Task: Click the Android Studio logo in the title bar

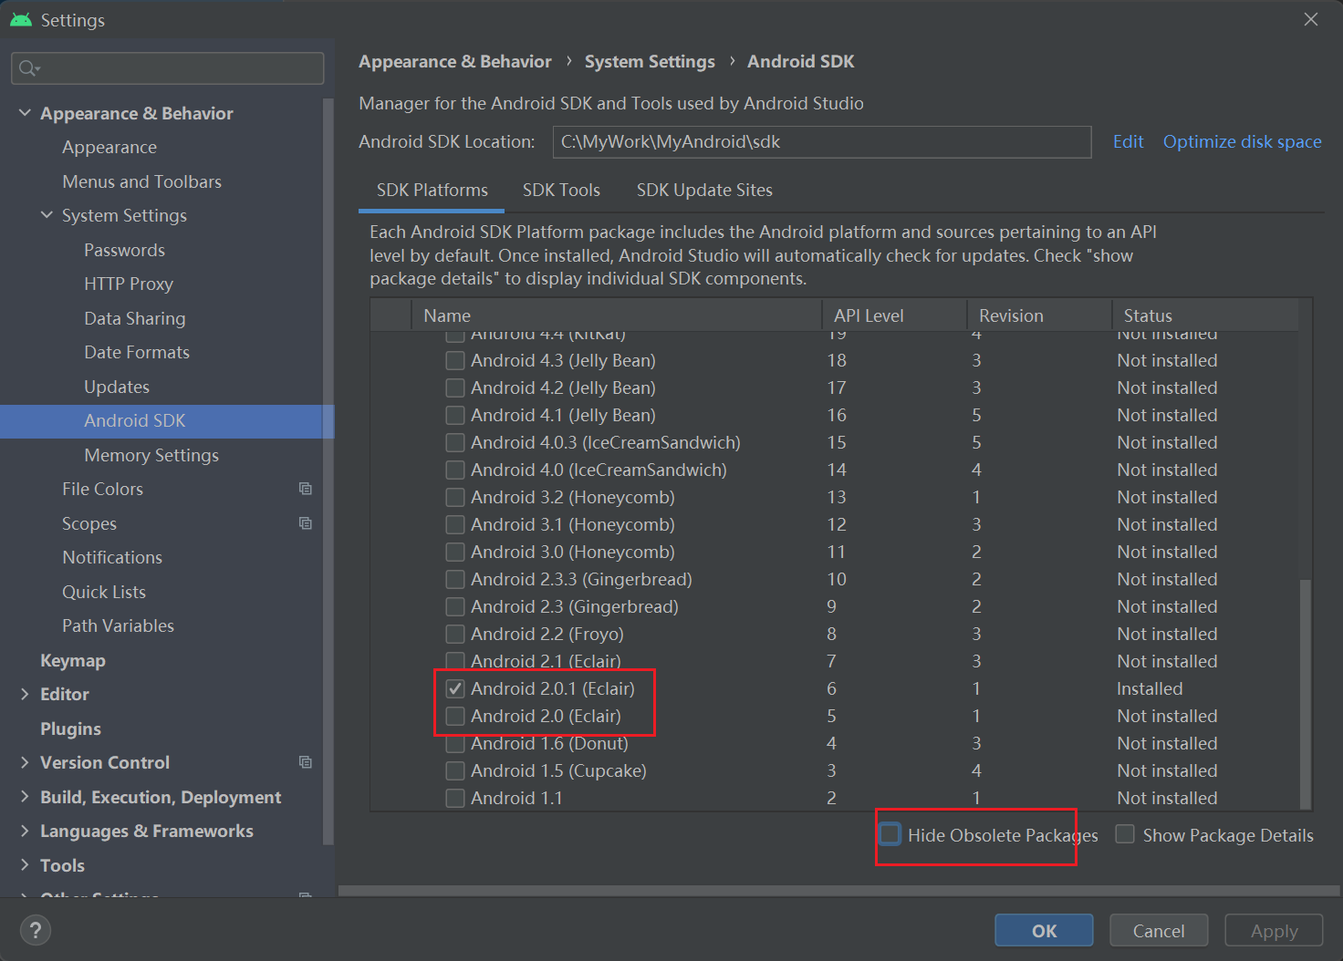Action: click(x=20, y=19)
